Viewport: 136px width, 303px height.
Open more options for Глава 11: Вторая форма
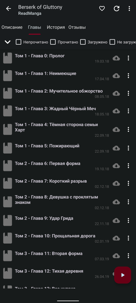128,256
